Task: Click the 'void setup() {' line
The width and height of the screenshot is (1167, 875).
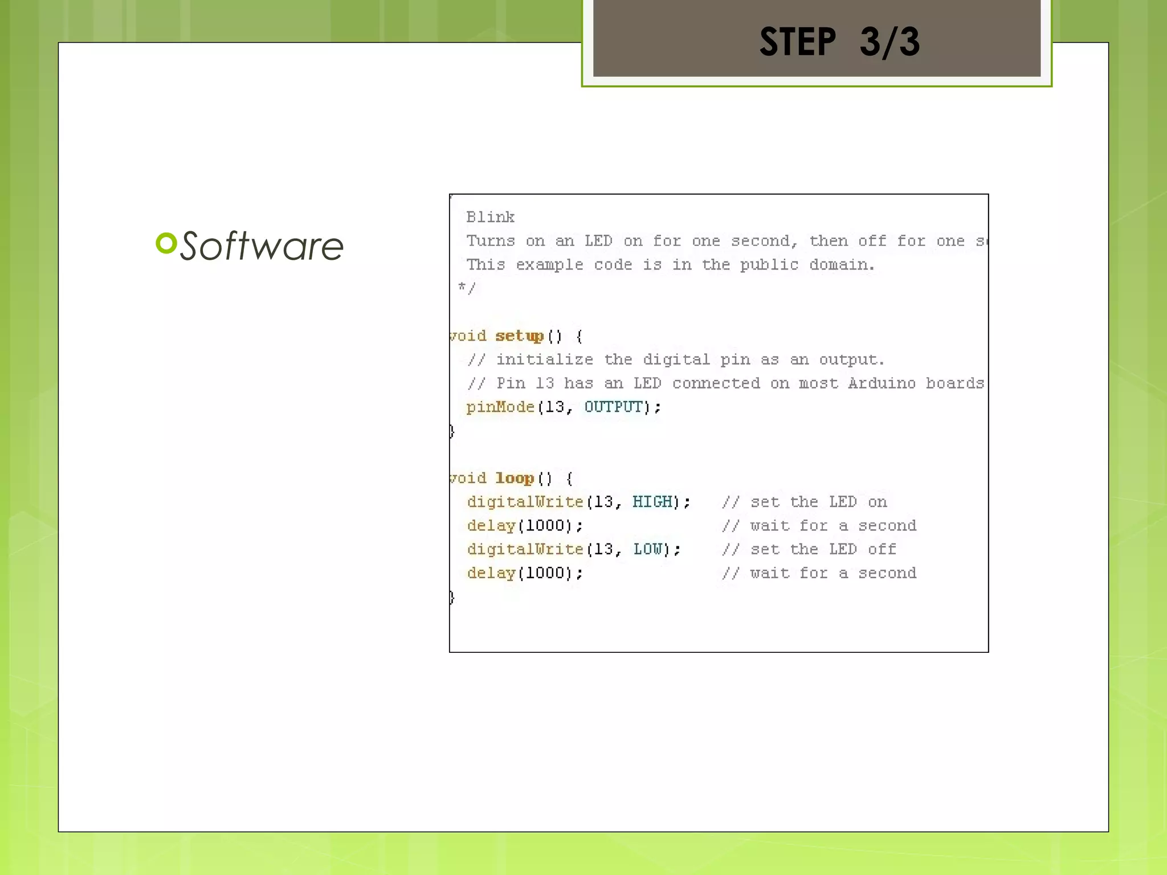Action: point(516,336)
